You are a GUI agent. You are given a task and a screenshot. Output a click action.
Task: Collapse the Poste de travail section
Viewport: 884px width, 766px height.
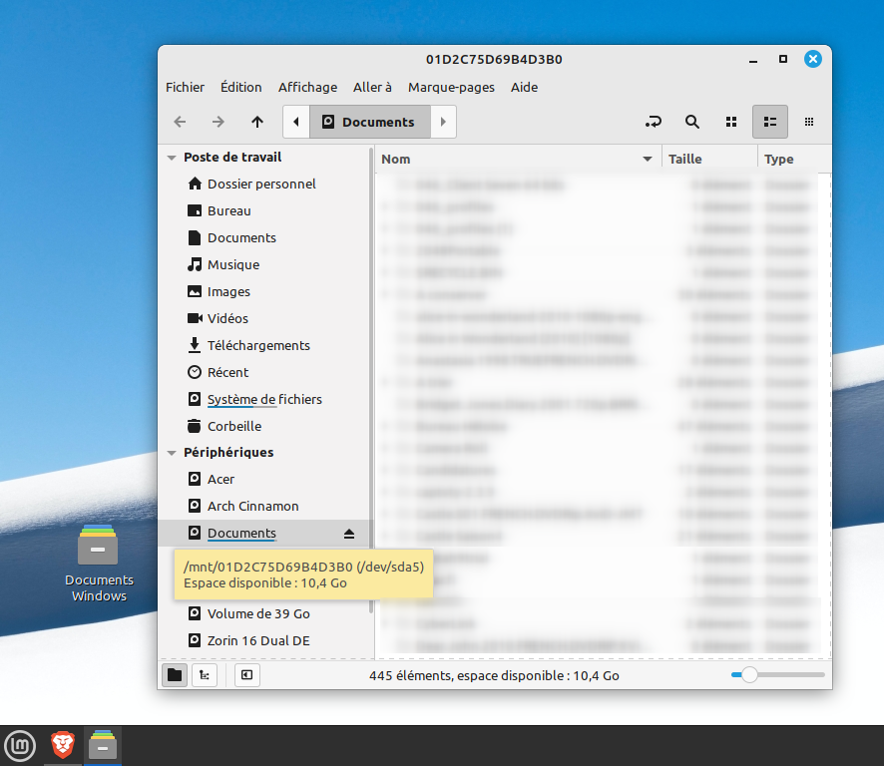click(x=172, y=158)
